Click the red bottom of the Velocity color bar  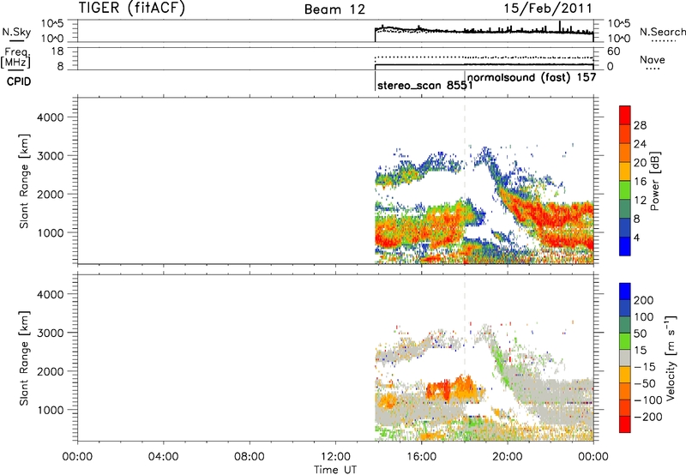coord(625,424)
